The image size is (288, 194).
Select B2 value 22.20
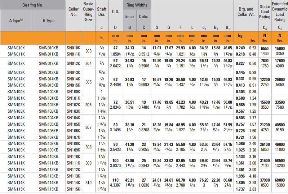coord(216,180)
